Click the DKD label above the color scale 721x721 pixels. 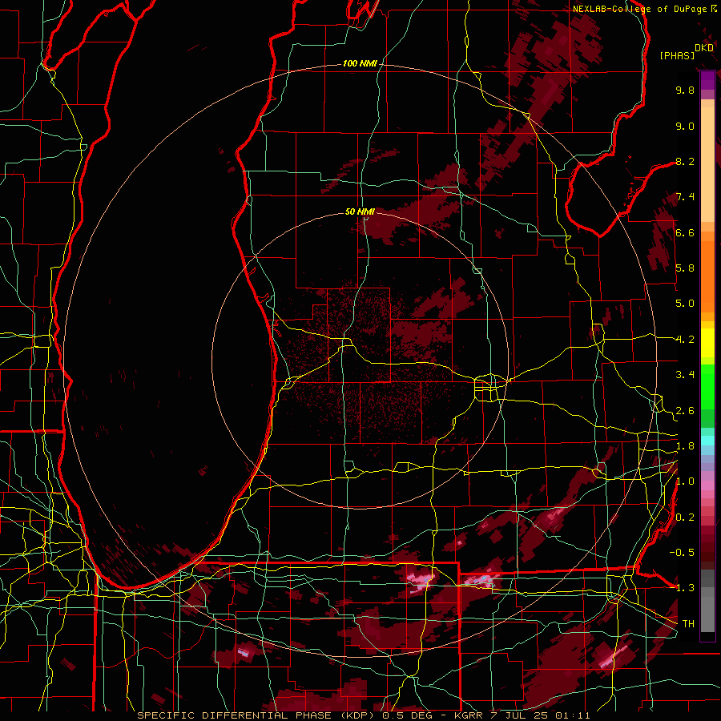(704, 48)
